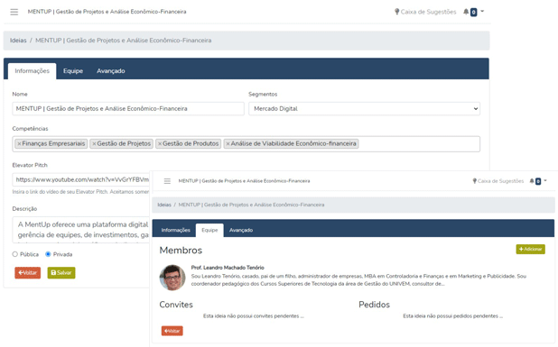
Task: Click the Competências tags field empty area
Action: (x=418, y=144)
